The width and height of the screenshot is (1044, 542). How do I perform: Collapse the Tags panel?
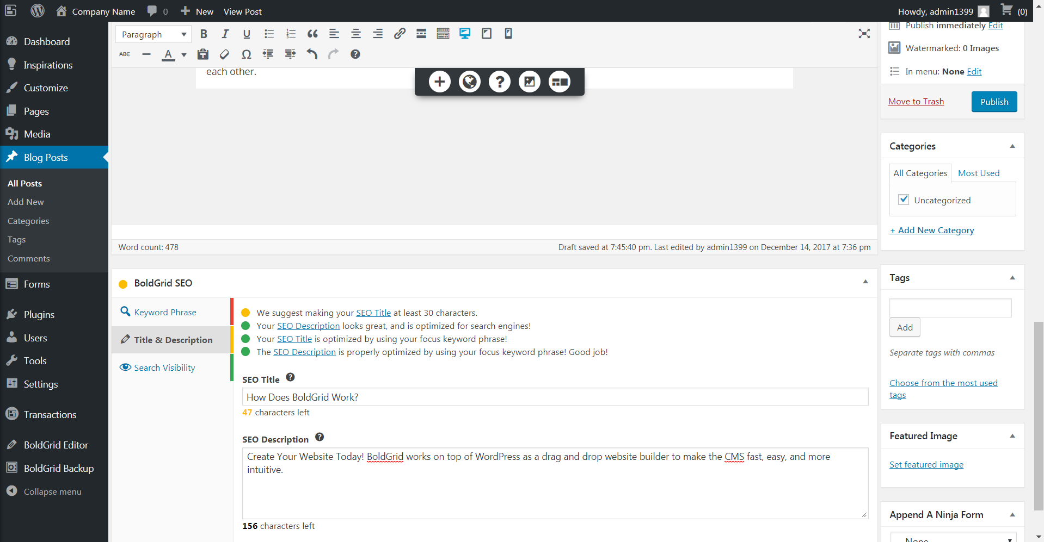coord(1012,278)
